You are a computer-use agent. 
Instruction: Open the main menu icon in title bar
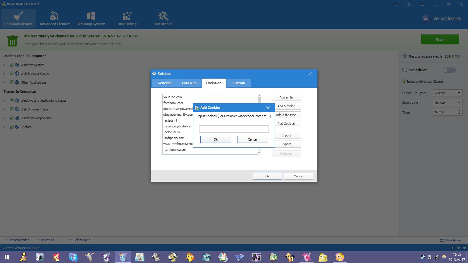pos(422,4)
